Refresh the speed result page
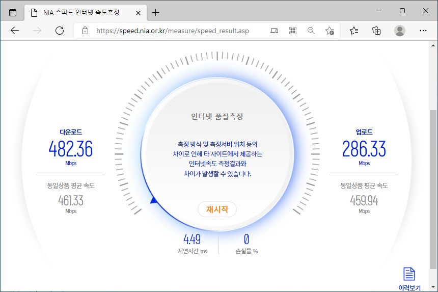The width and height of the screenshot is (438, 292). pyautogui.click(x=60, y=31)
